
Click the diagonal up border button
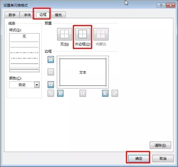(x=51, y=93)
